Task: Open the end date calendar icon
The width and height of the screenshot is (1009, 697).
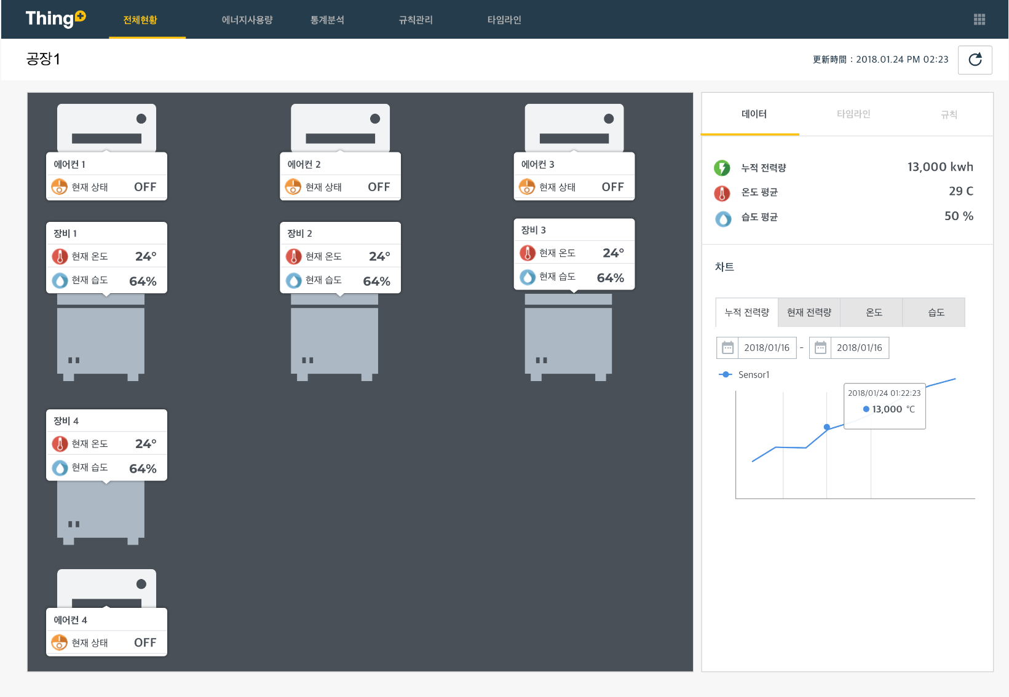Action: 820,348
